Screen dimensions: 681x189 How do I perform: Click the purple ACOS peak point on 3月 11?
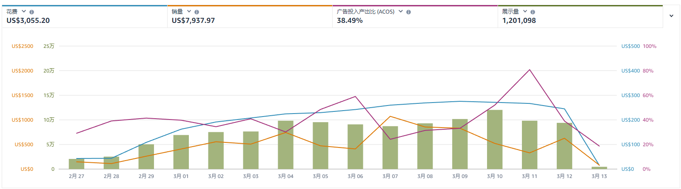pos(530,69)
